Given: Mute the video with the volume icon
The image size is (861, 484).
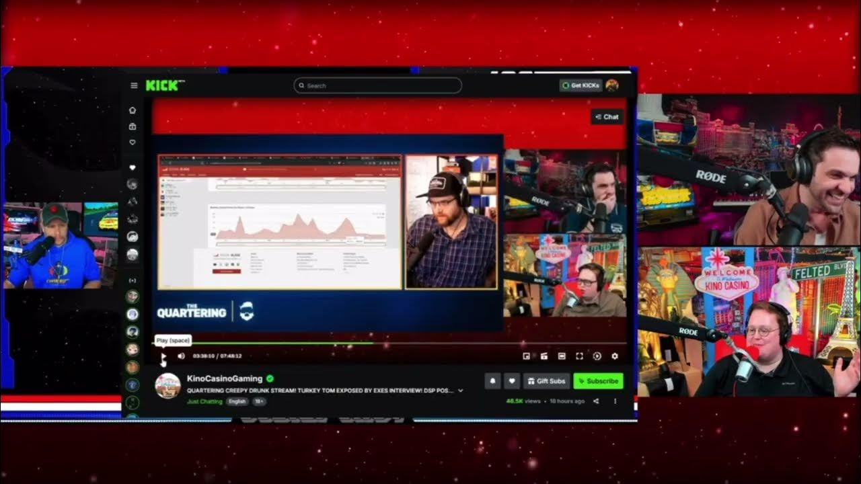Looking at the screenshot, I should tap(181, 356).
